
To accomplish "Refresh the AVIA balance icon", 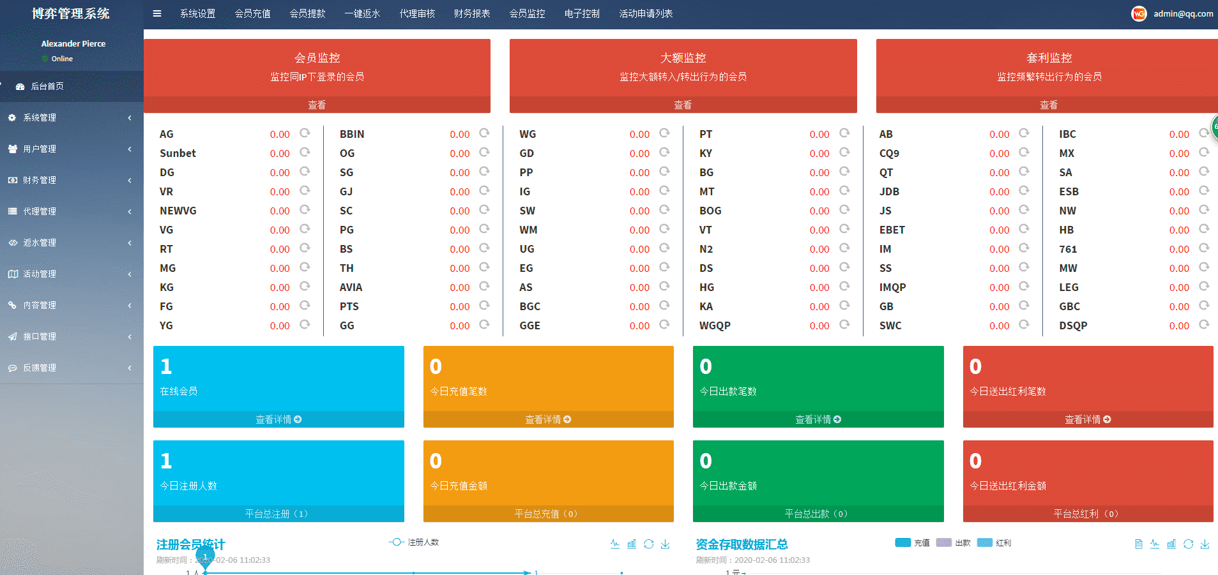I will (x=484, y=286).
